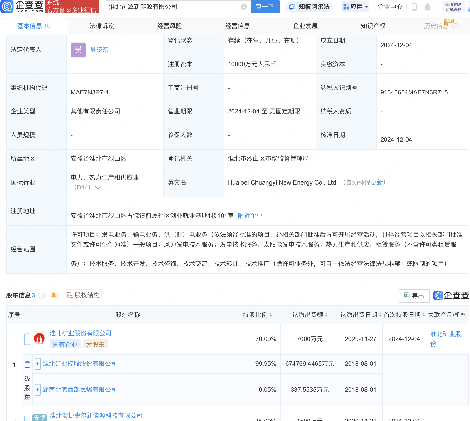Open legal representative 吴晓东 link
Screen dimensions: 470x421
click(99, 50)
